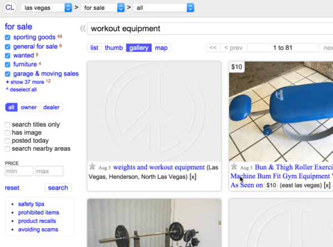Favorite the weights and workout equipment listing star
Screen dimensions: 333x247
tap(93, 167)
